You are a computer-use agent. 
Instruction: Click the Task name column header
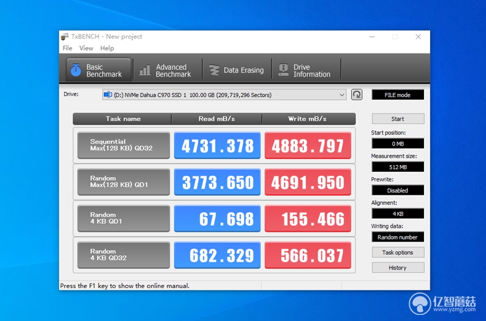point(123,119)
